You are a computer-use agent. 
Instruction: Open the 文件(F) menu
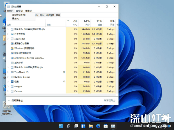pyautogui.click(x=10, y=11)
